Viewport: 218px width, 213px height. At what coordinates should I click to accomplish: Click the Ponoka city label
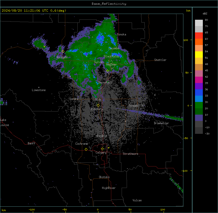121,34
